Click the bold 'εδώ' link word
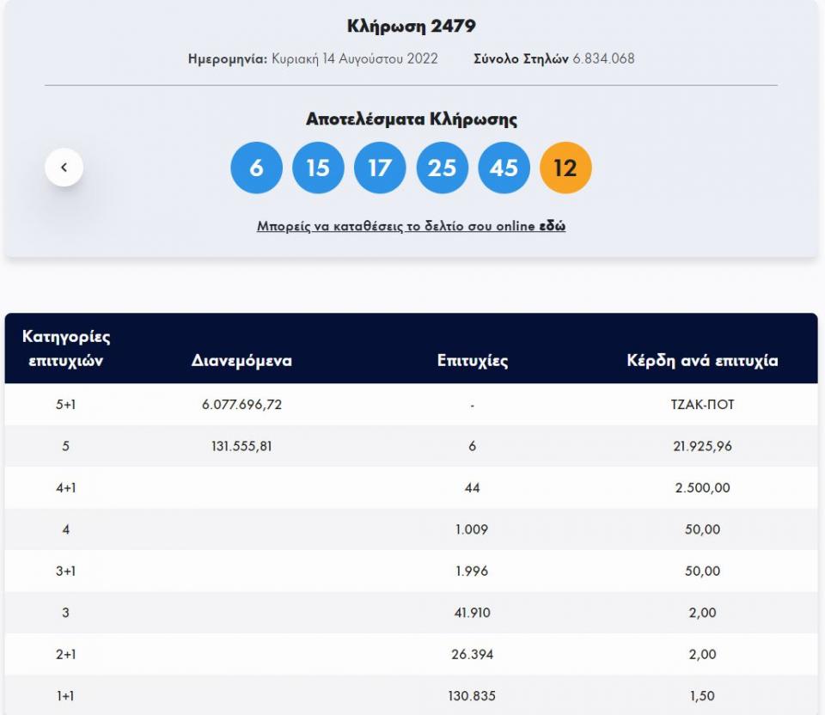The height and width of the screenshot is (715, 825). pos(552,227)
